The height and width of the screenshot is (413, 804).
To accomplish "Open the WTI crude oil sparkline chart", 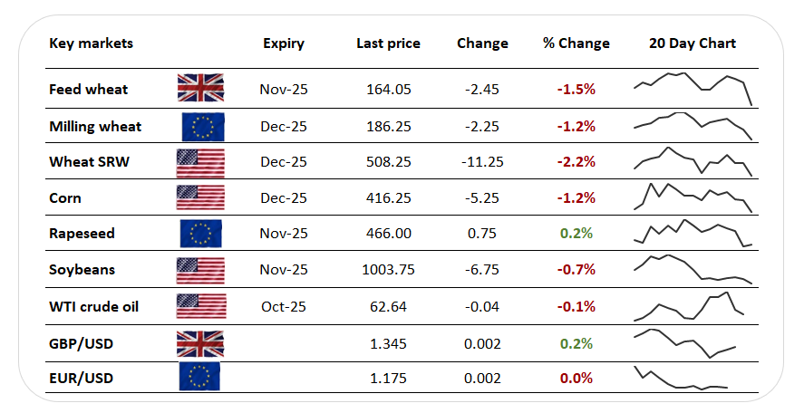I will tap(689, 306).
